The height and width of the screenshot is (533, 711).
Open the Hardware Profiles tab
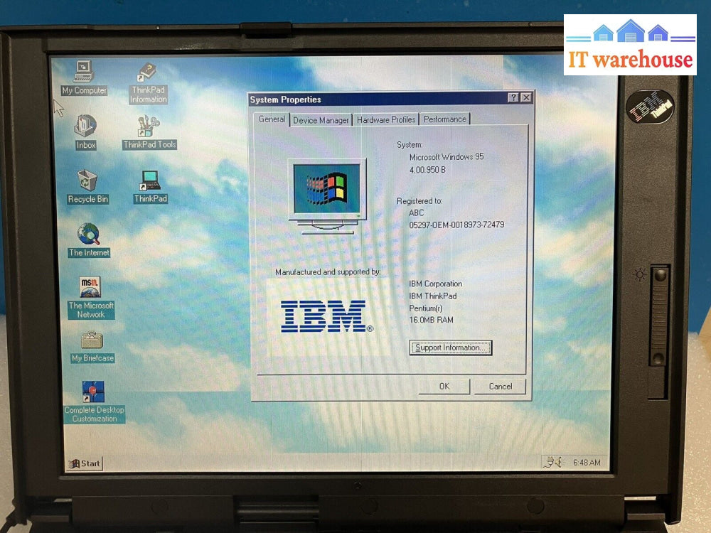point(386,120)
